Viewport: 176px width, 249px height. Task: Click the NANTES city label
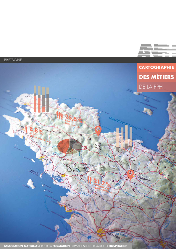[113, 236]
